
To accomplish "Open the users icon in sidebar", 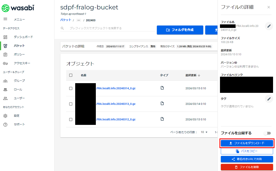I will pyautogui.click(x=5, y=98).
